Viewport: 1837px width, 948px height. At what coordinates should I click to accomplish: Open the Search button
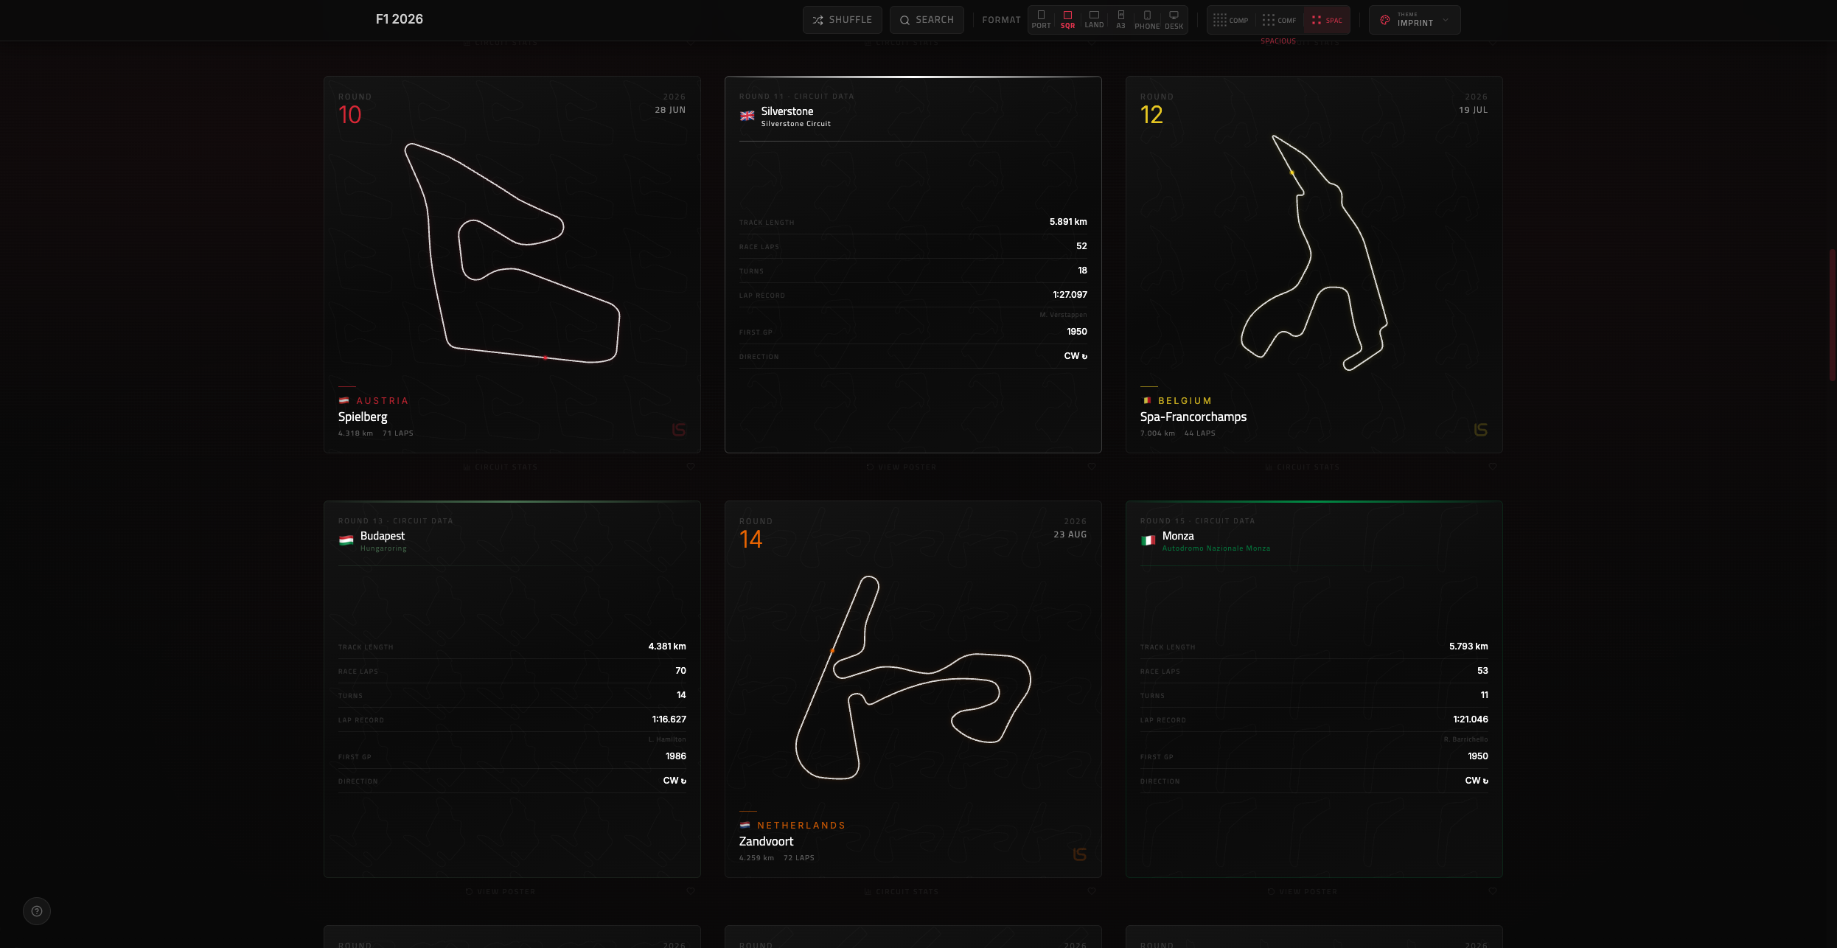click(x=927, y=20)
